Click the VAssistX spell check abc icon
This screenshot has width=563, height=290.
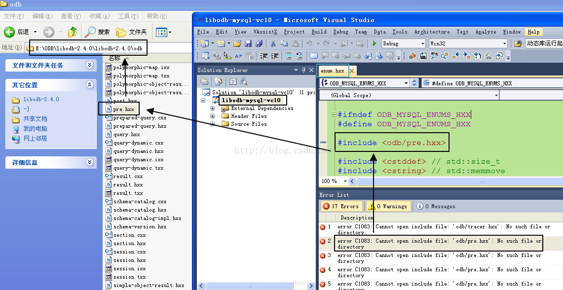488,56
